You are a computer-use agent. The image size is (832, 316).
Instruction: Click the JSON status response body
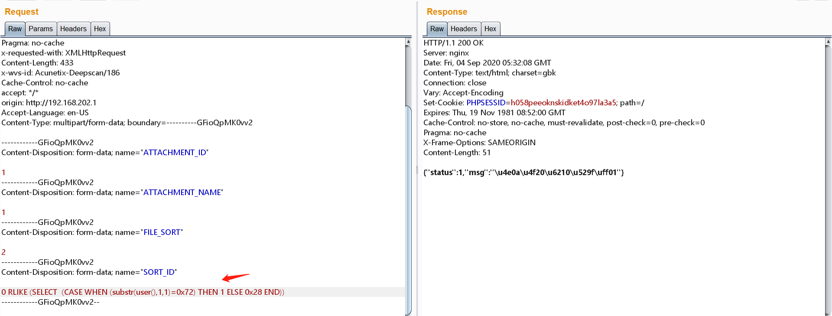point(523,173)
